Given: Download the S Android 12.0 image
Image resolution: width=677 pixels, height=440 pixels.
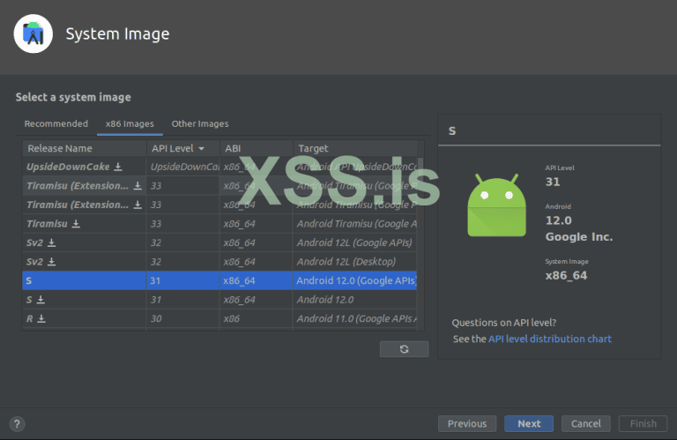Looking at the screenshot, I should (x=41, y=300).
